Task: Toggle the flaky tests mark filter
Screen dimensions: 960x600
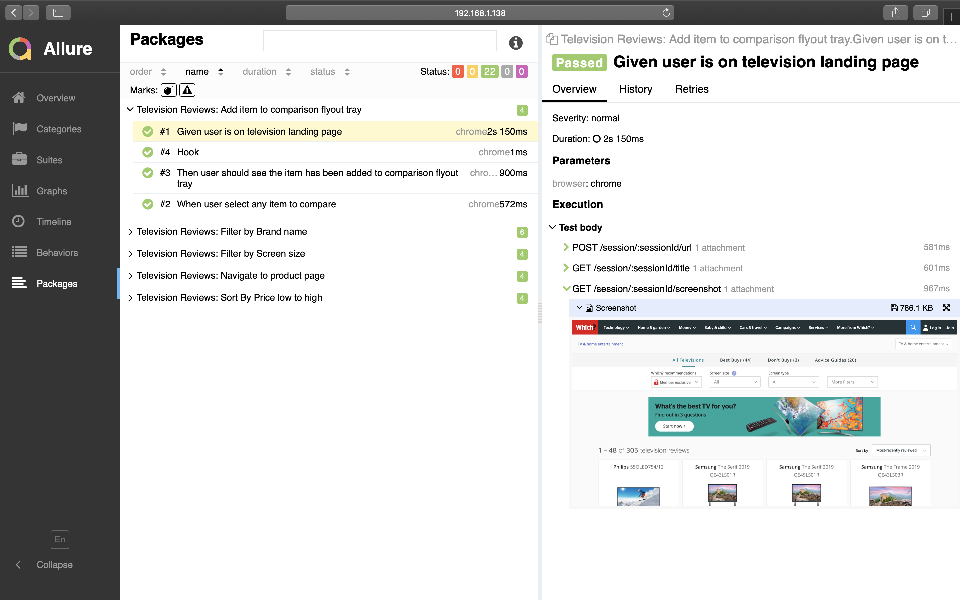Action: [x=168, y=90]
